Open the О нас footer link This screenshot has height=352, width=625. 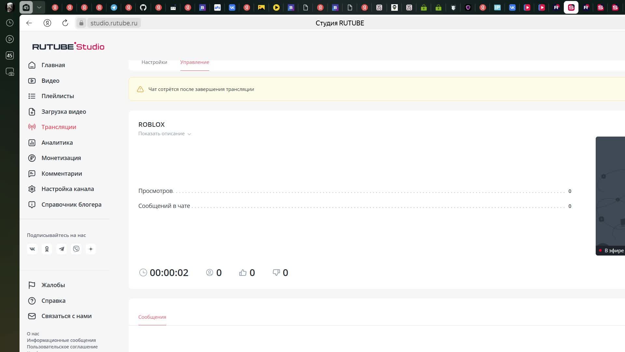33,334
